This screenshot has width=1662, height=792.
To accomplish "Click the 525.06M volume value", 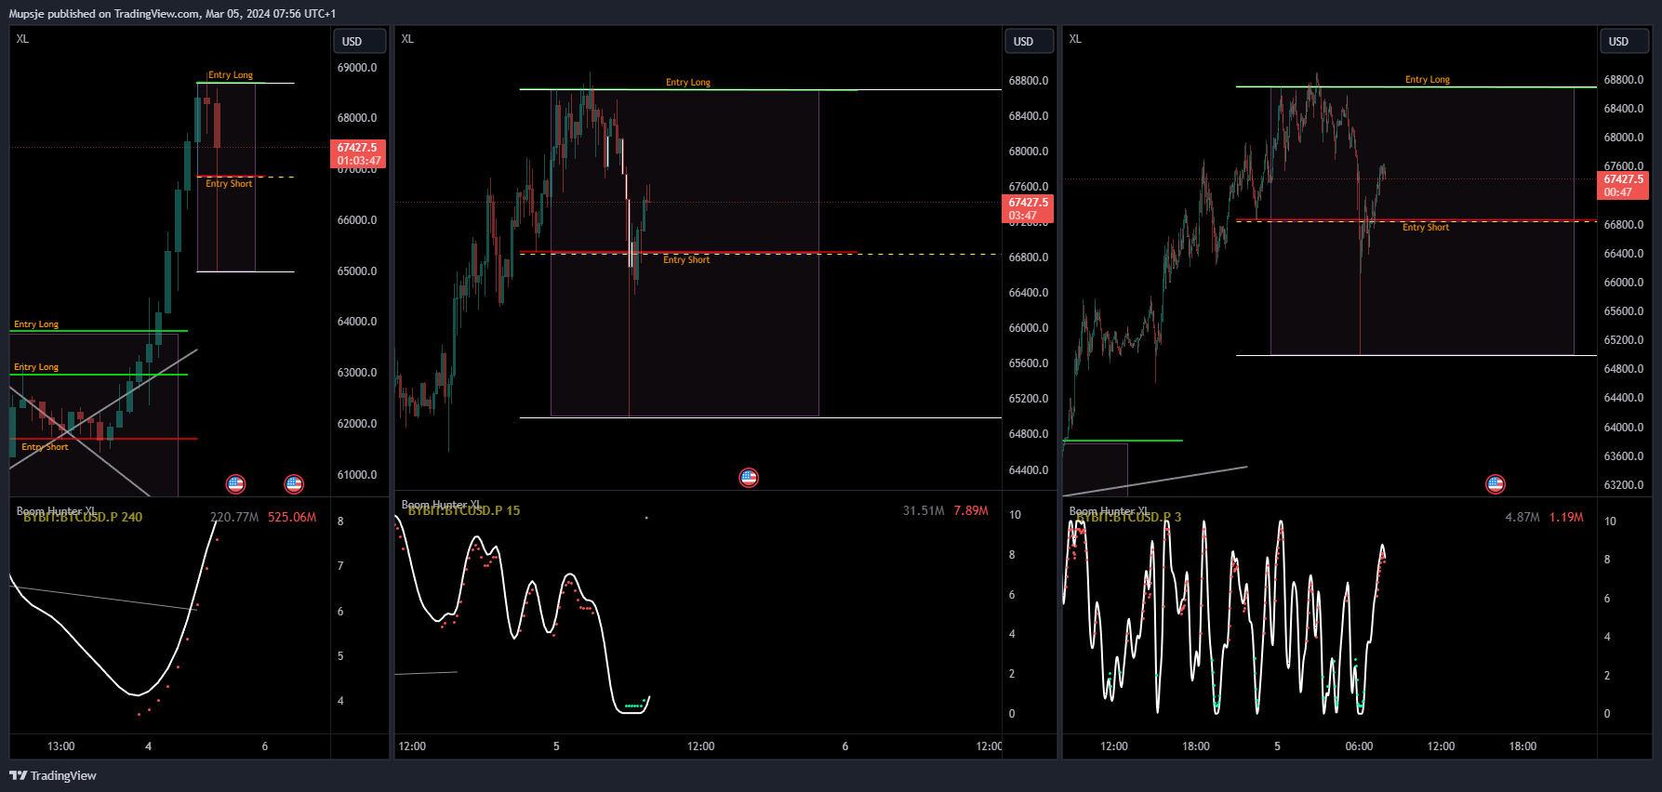I will tap(292, 518).
